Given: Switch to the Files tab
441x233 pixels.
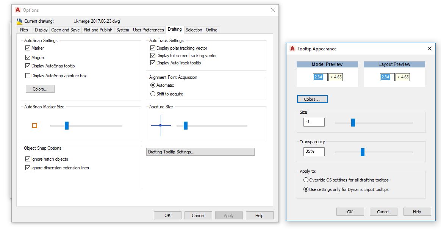Looking at the screenshot, I should 24,30.
